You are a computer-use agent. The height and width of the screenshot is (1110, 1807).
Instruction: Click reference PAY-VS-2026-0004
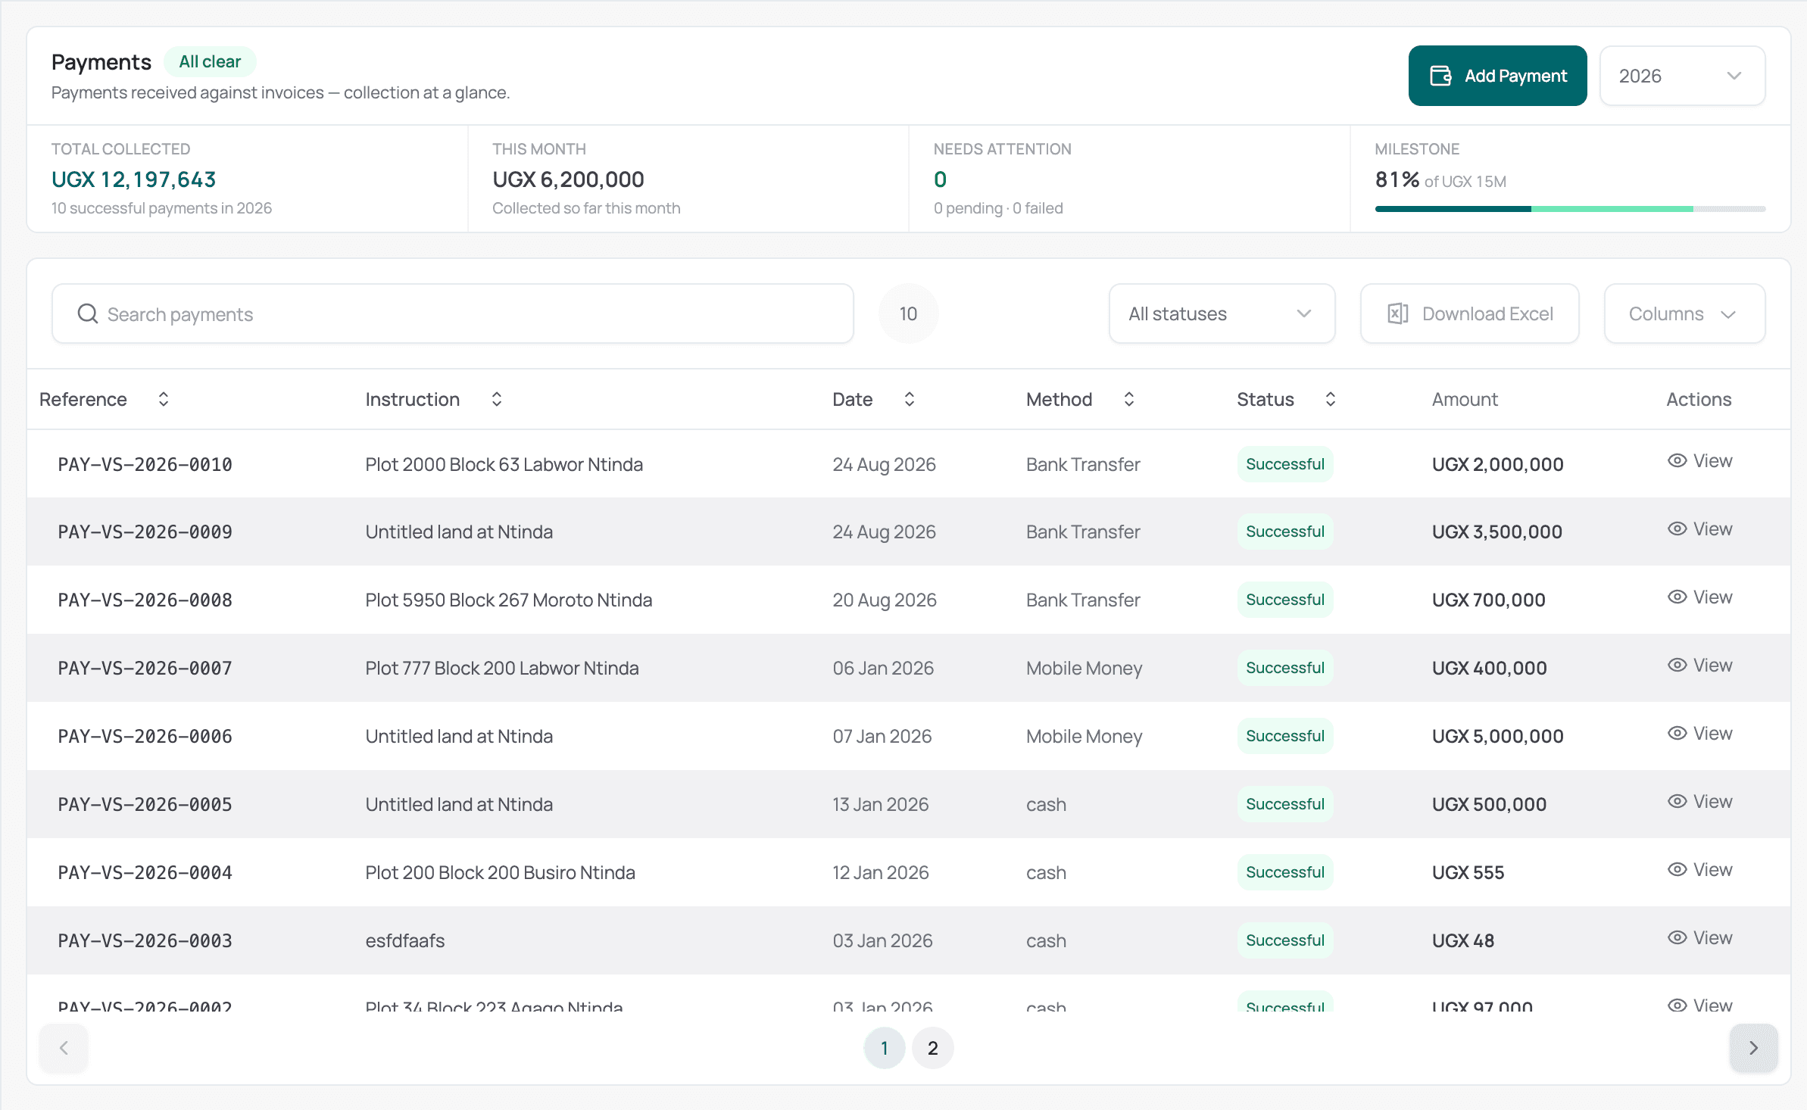[145, 872]
